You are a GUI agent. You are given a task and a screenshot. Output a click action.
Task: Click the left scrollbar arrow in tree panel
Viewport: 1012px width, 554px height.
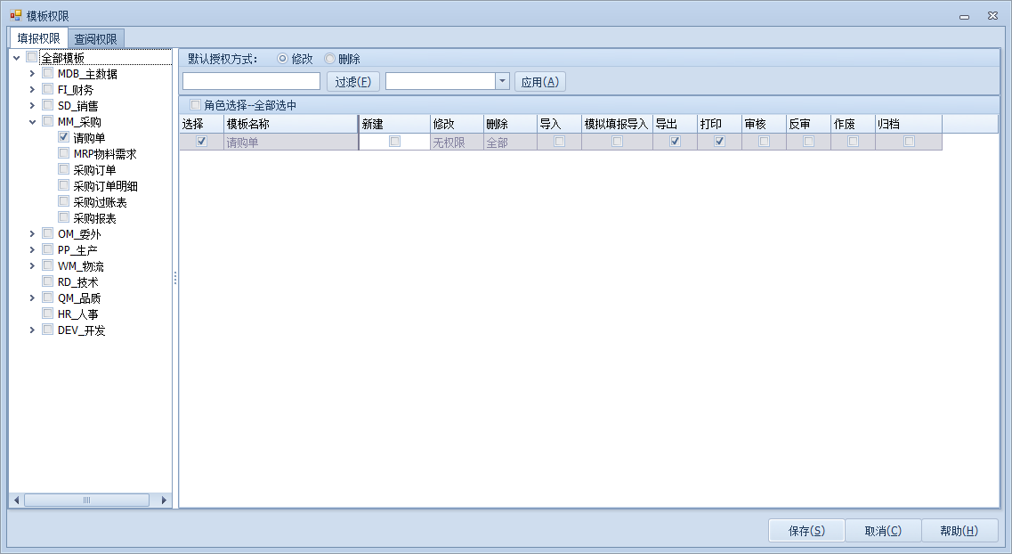pyautogui.click(x=15, y=501)
